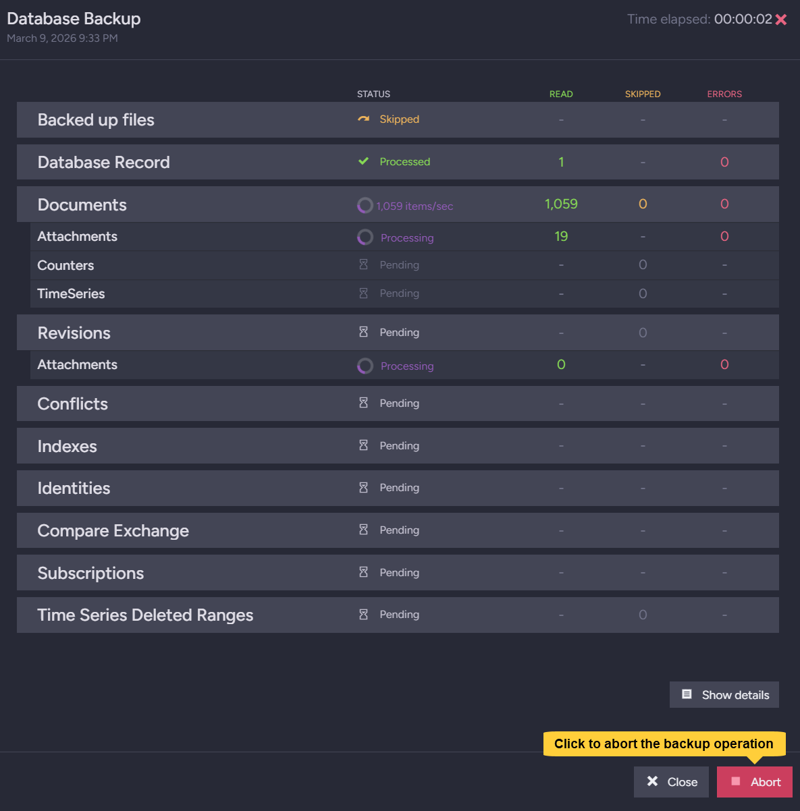
Task: Click the Identities pending hourglass icon
Action: (363, 487)
